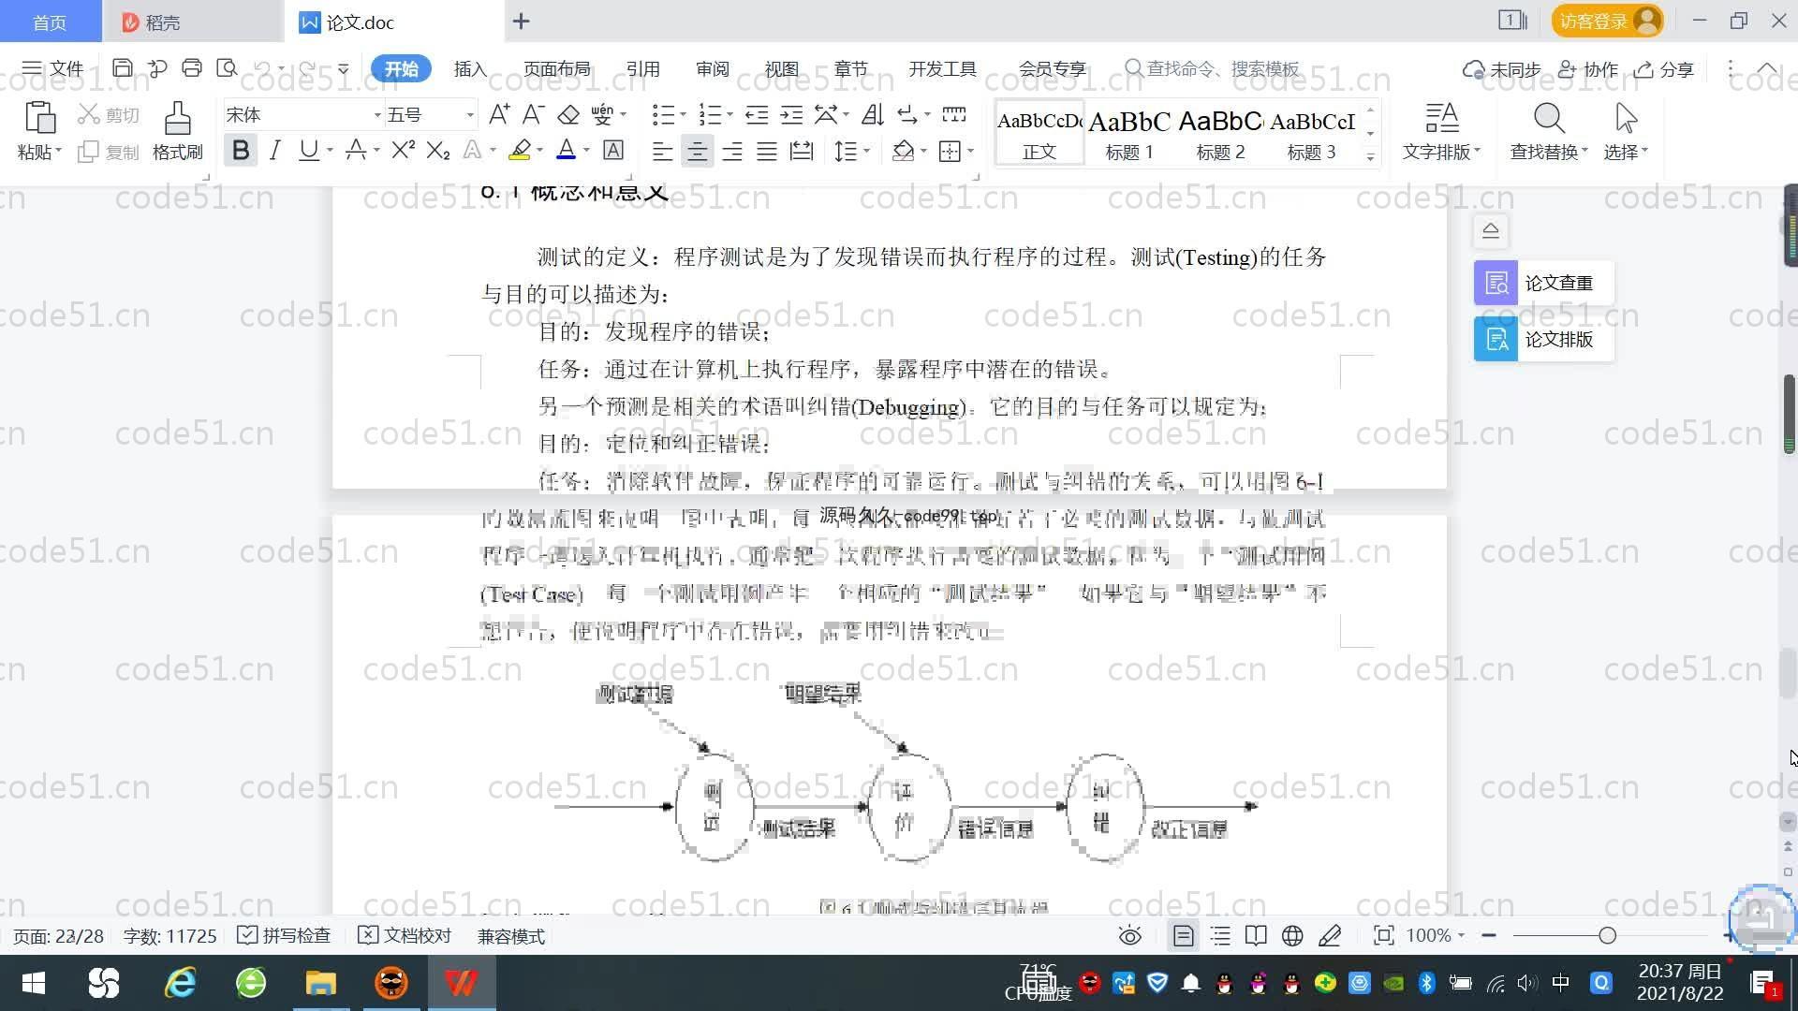1798x1011 pixels.
Task: Toggle spell check in status bar
Action: 285,936
